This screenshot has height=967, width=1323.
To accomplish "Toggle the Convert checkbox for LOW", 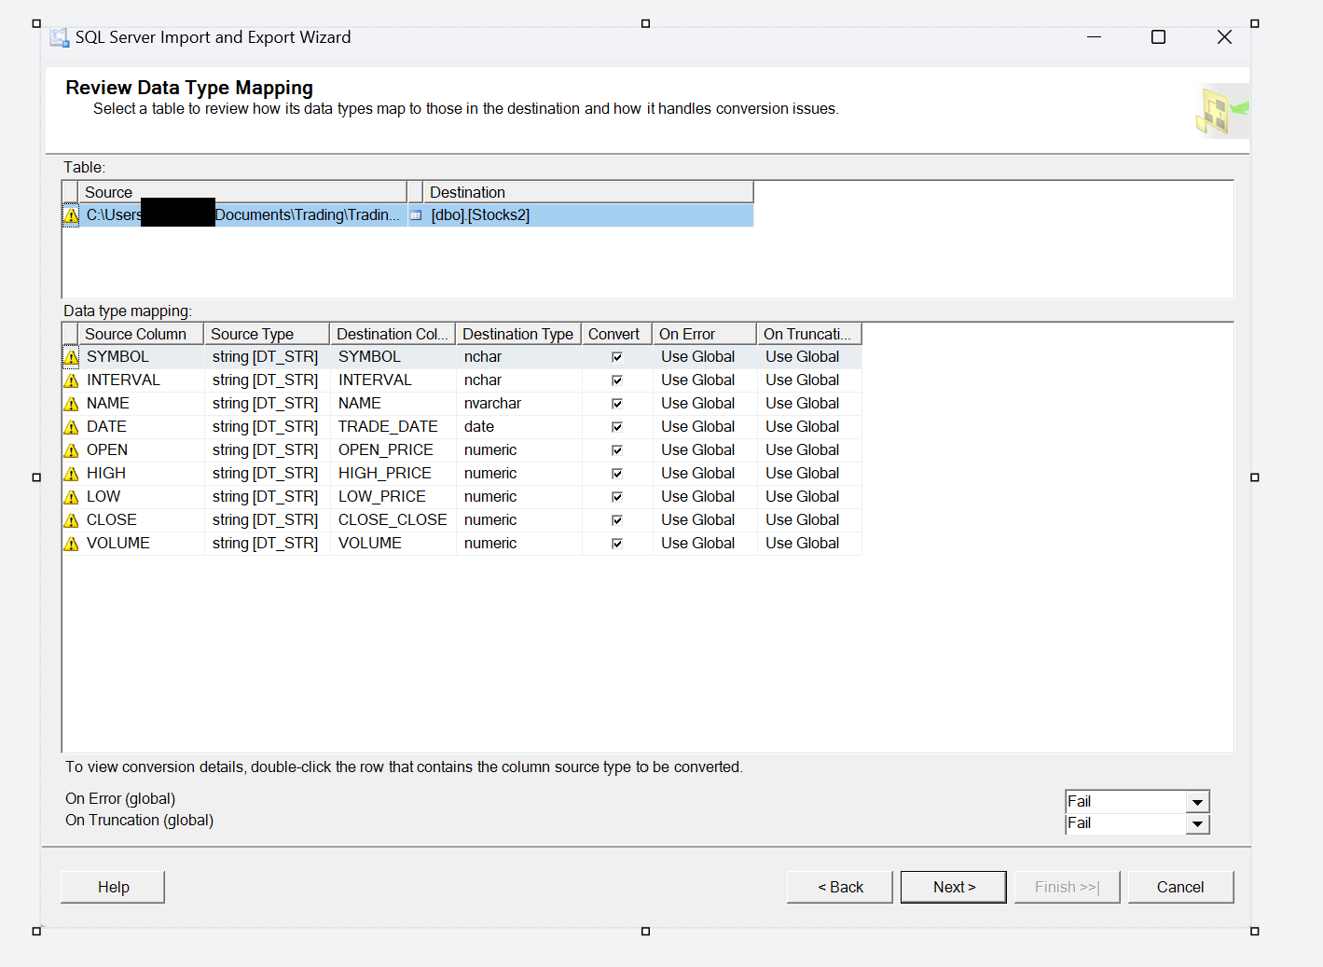I will pos(617,497).
